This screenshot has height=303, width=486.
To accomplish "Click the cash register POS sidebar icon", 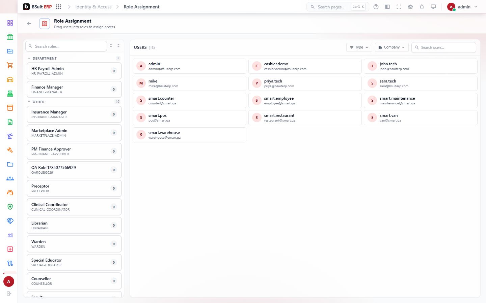I will [10, 94].
